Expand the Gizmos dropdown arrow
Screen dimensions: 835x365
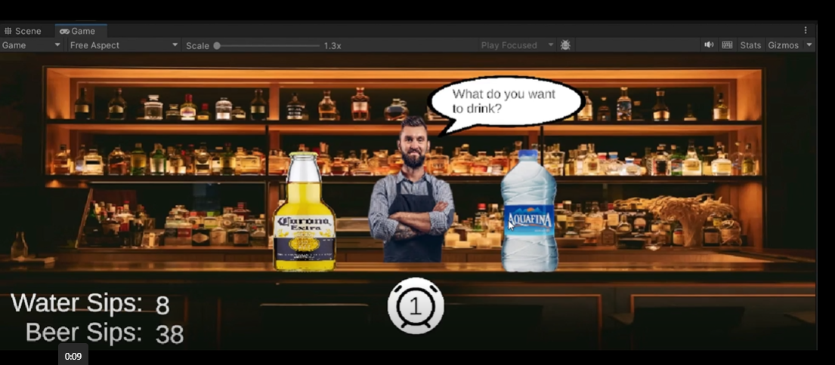point(809,45)
